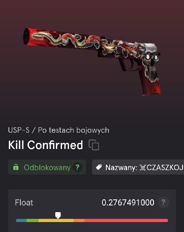
Task: Click the Float label text
Action: tap(24, 203)
